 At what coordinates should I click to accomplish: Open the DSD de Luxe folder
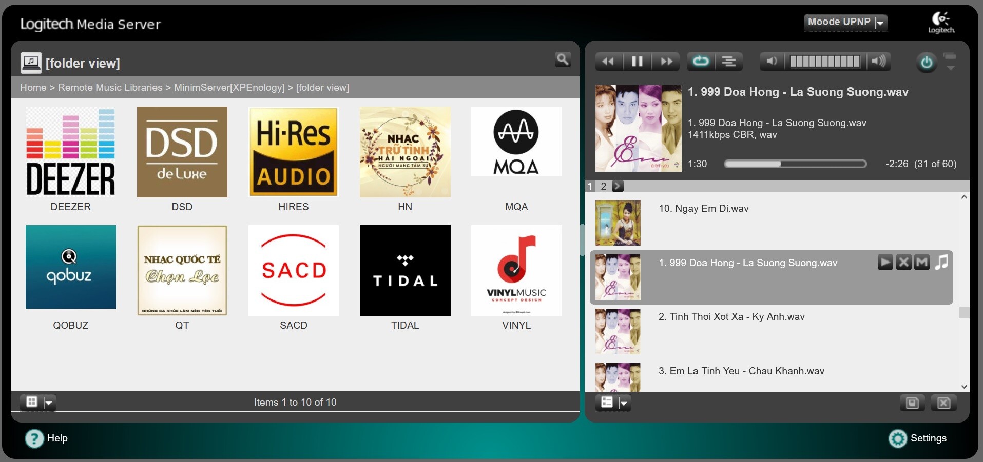(182, 152)
